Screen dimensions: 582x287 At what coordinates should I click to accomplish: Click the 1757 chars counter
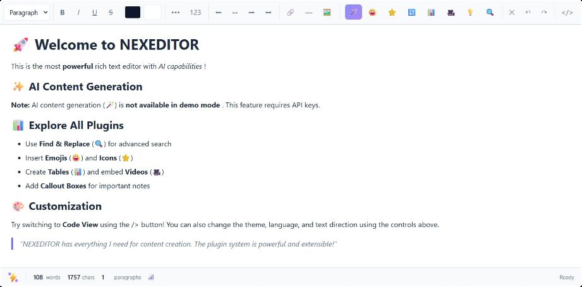pyautogui.click(x=81, y=278)
